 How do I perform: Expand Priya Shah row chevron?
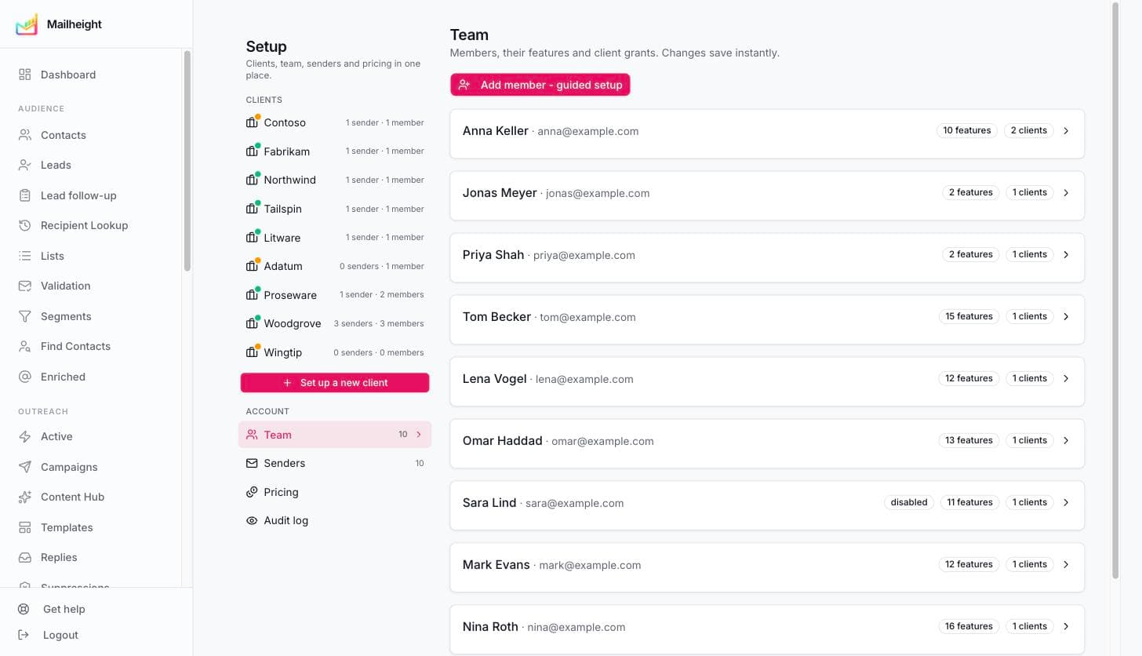point(1066,255)
